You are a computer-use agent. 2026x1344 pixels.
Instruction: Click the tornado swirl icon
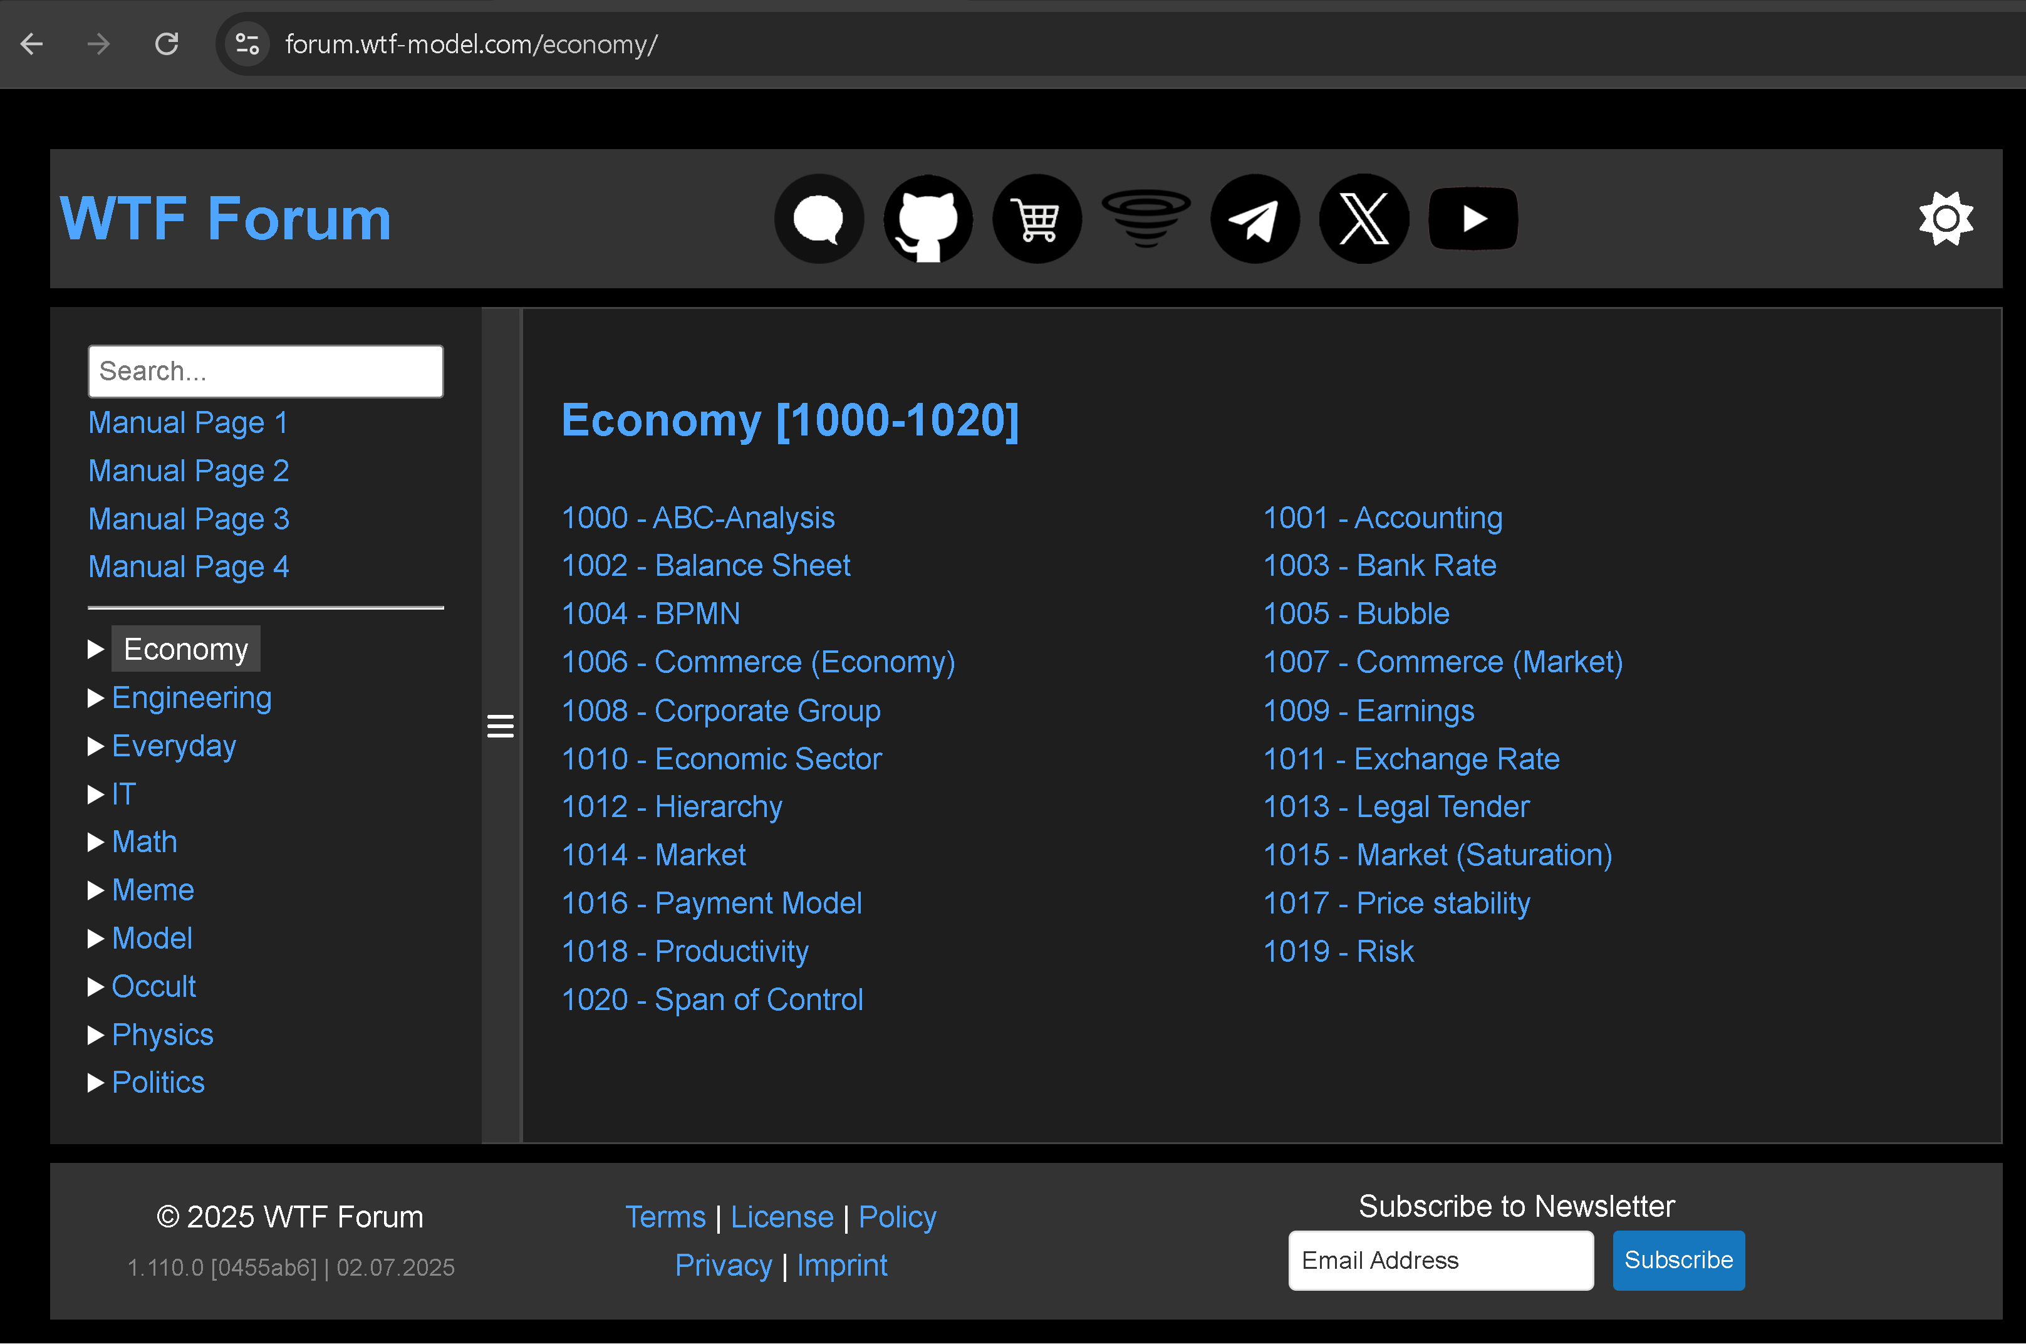pos(1146,219)
